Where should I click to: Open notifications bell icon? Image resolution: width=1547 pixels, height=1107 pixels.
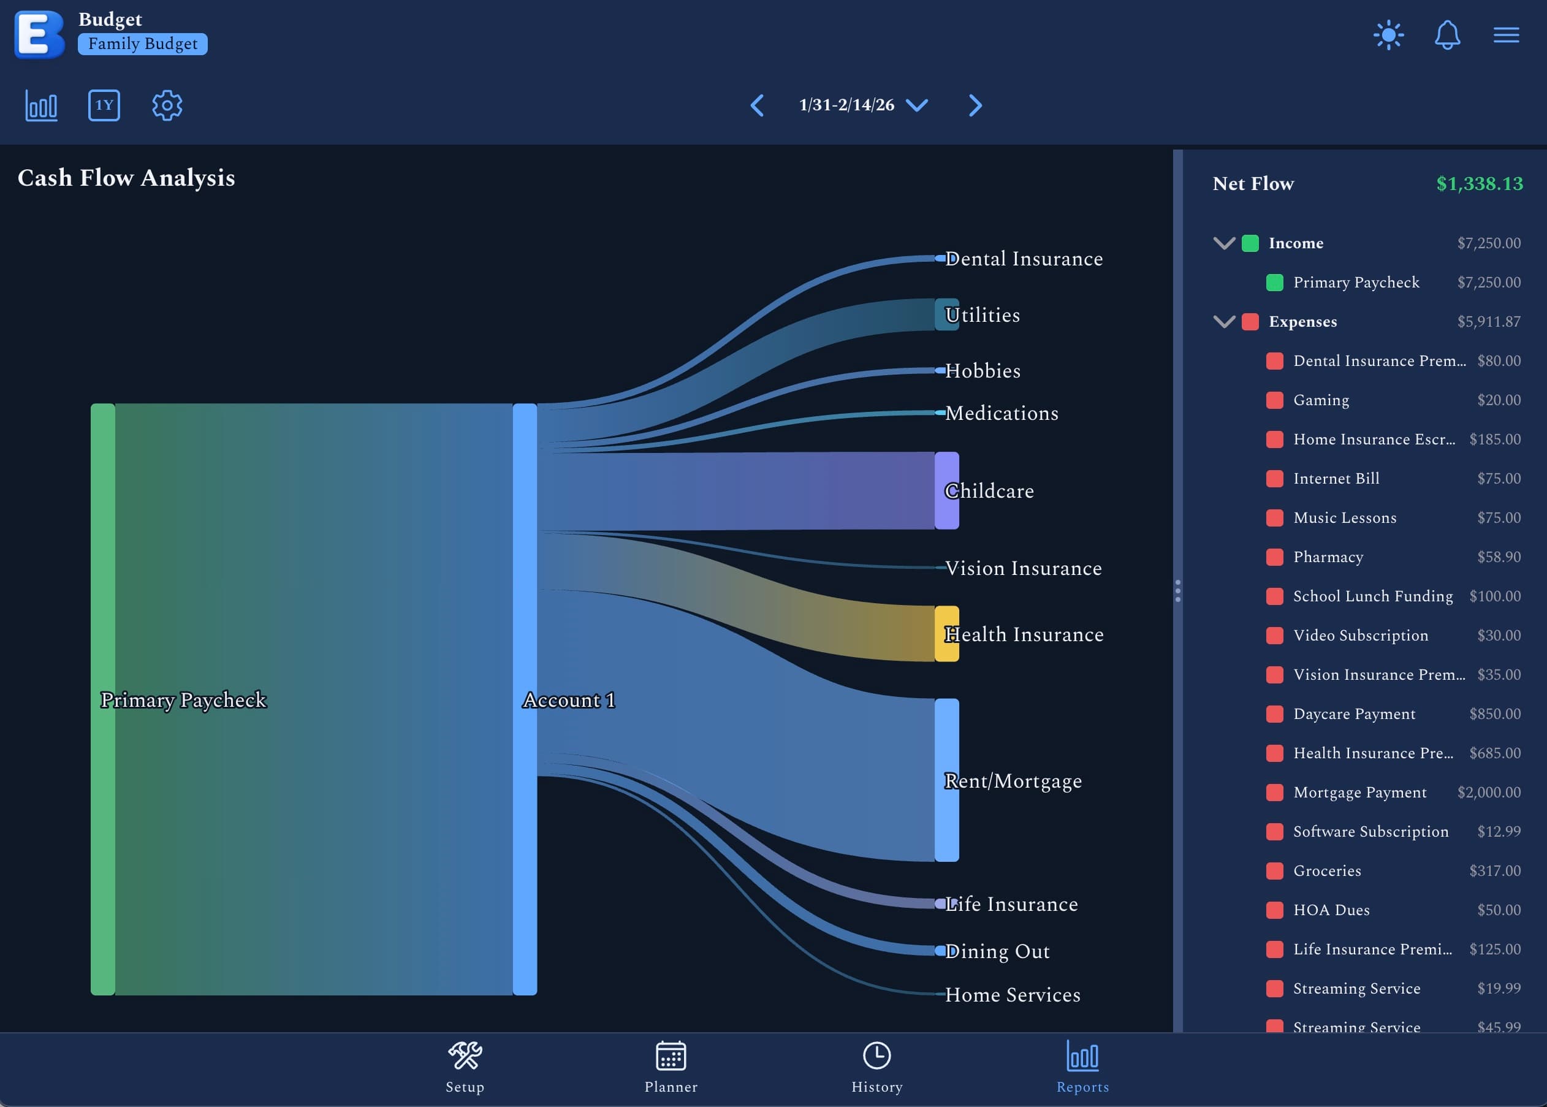click(x=1447, y=35)
